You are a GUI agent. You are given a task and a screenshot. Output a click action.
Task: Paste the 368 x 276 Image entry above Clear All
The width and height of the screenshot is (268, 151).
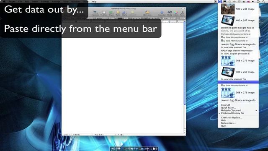(238, 93)
